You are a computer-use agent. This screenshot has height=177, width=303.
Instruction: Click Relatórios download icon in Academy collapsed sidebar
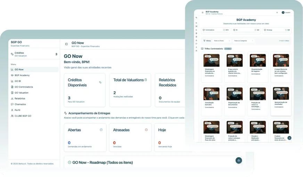coord(196,40)
